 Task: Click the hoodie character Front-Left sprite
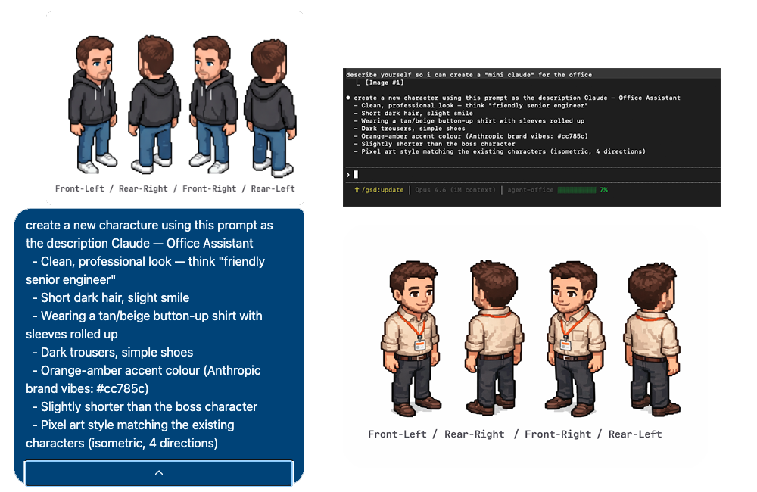click(x=94, y=104)
